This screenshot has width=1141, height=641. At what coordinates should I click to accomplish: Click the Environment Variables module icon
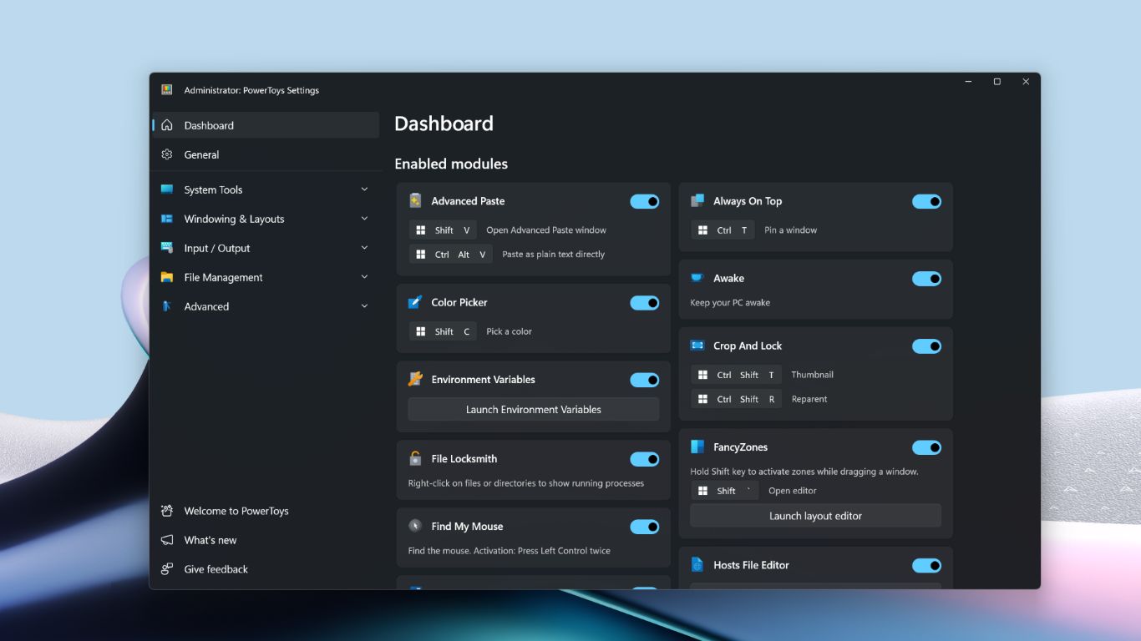coord(415,379)
